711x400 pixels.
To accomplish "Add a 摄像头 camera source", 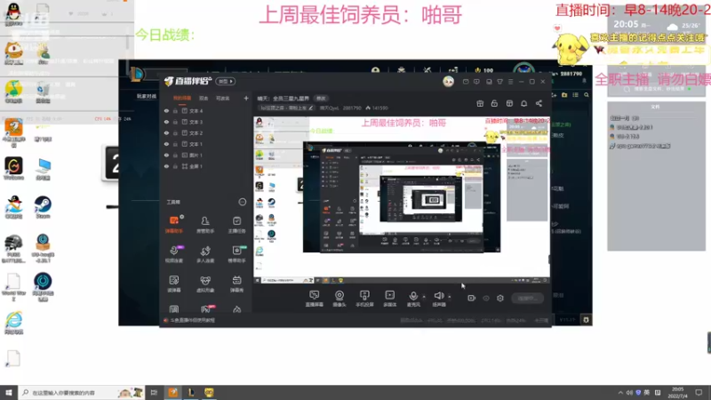I will [340, 299].
